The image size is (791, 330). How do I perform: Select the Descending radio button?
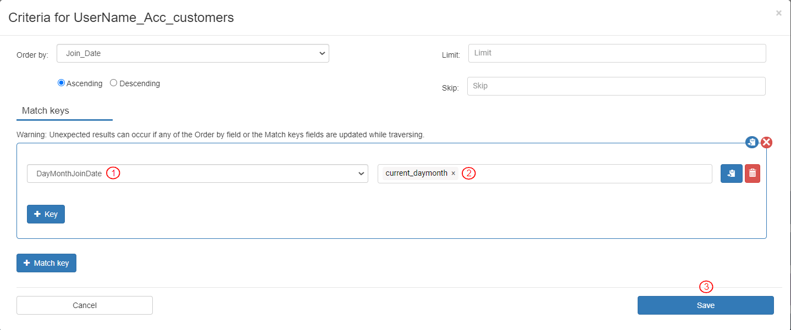coord(114,83)
